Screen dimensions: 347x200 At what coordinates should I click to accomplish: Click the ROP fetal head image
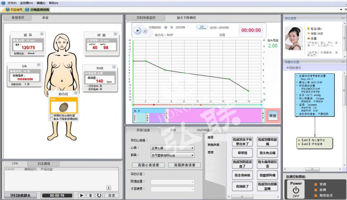(x=64, y=107)
